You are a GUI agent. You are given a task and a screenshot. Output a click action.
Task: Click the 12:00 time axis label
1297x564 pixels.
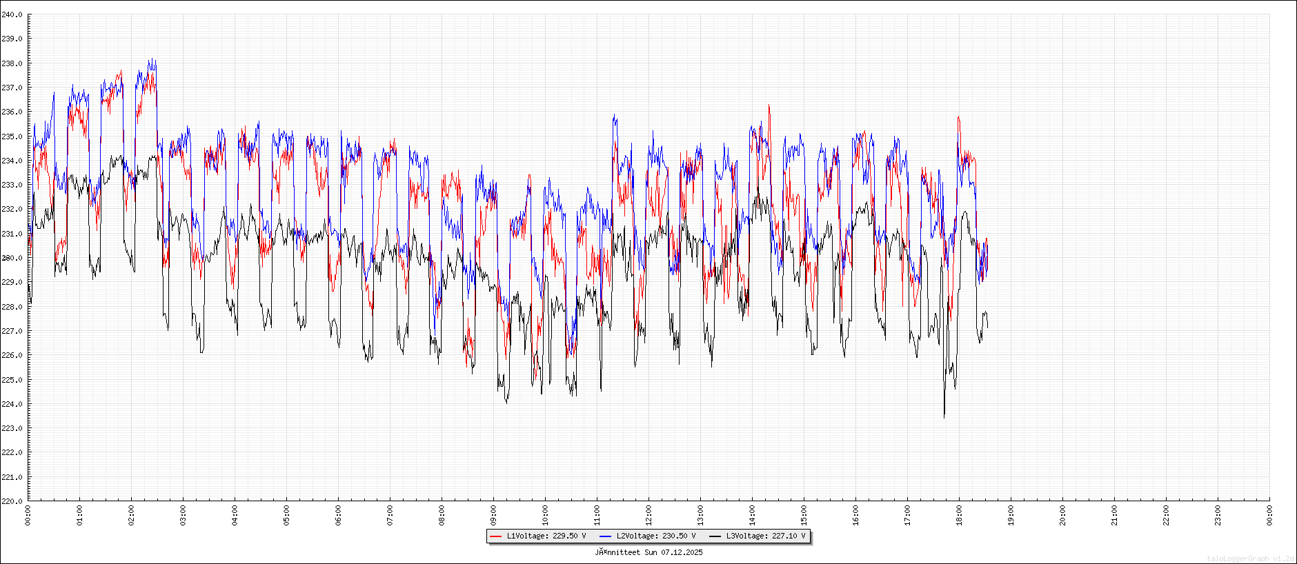pos(648,515)
